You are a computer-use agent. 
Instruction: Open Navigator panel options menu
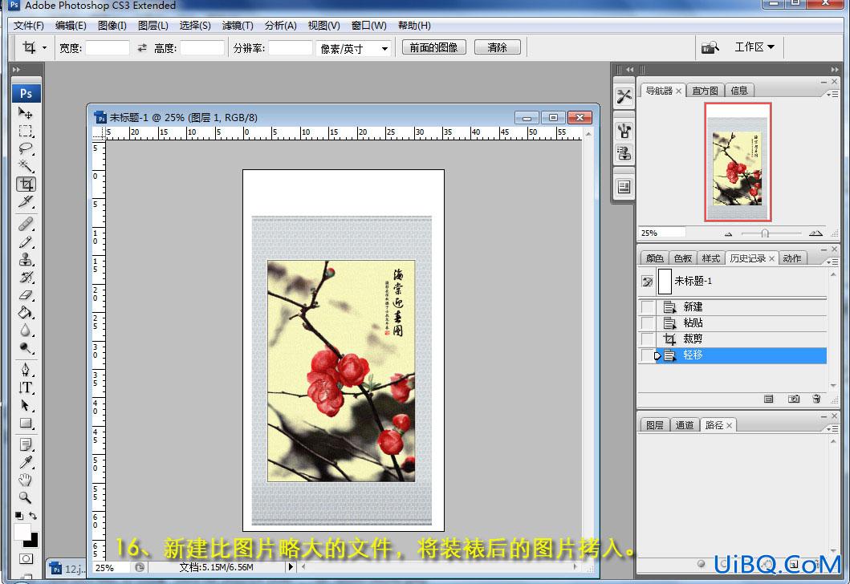tap(832, 94)
